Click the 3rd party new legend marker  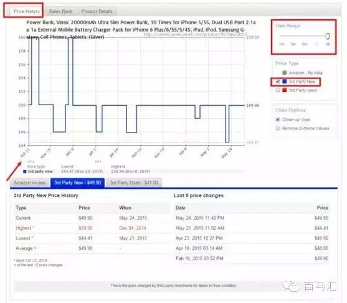pos(25,172)
